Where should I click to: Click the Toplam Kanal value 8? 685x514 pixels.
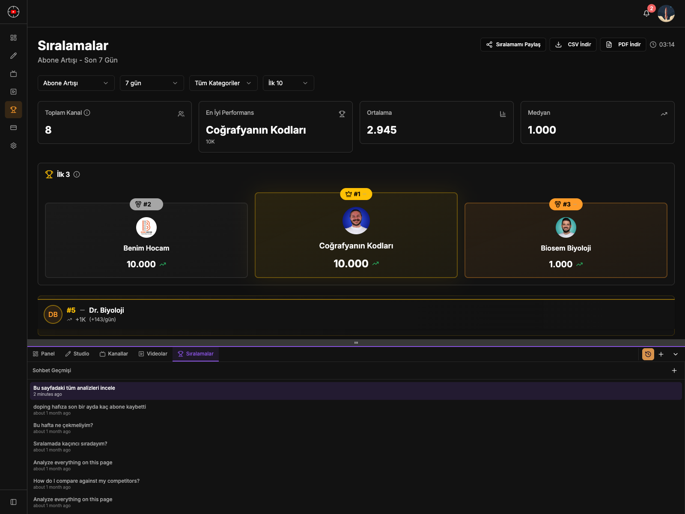pos(48,130)
